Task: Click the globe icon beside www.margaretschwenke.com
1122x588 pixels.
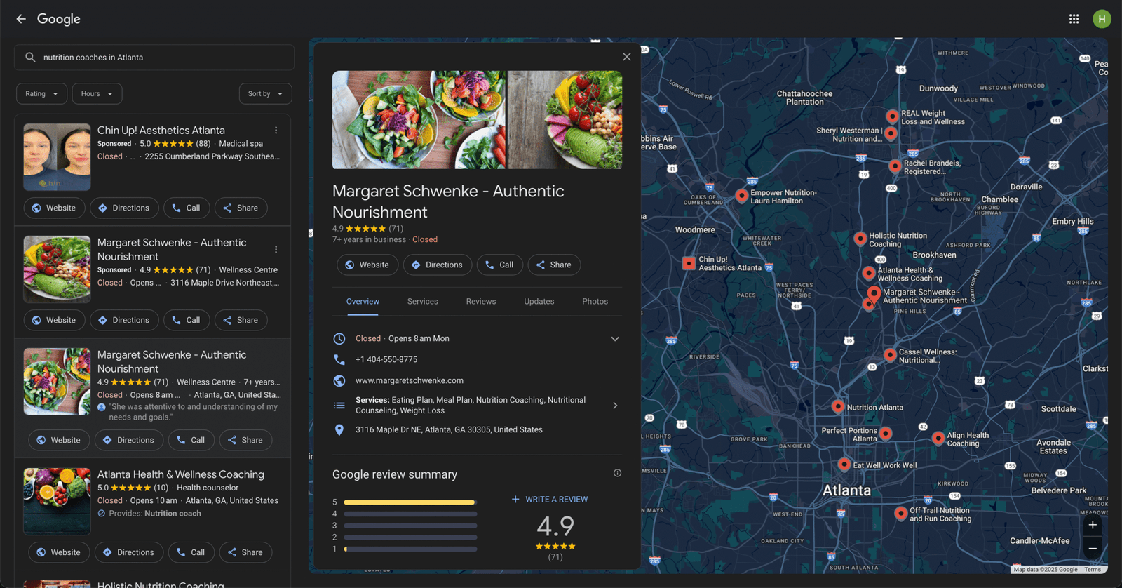Action: pos(339,380)
